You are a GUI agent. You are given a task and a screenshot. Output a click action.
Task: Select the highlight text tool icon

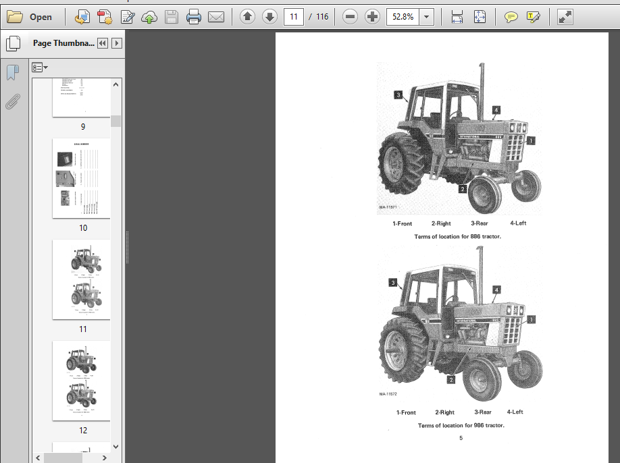[533, 17]
